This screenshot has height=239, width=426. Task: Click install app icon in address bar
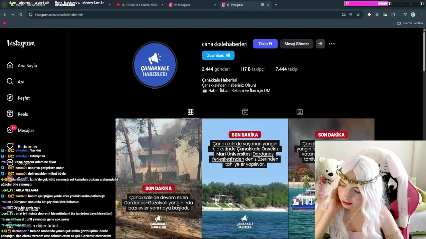pyautogui.click(x=344, y=15)
